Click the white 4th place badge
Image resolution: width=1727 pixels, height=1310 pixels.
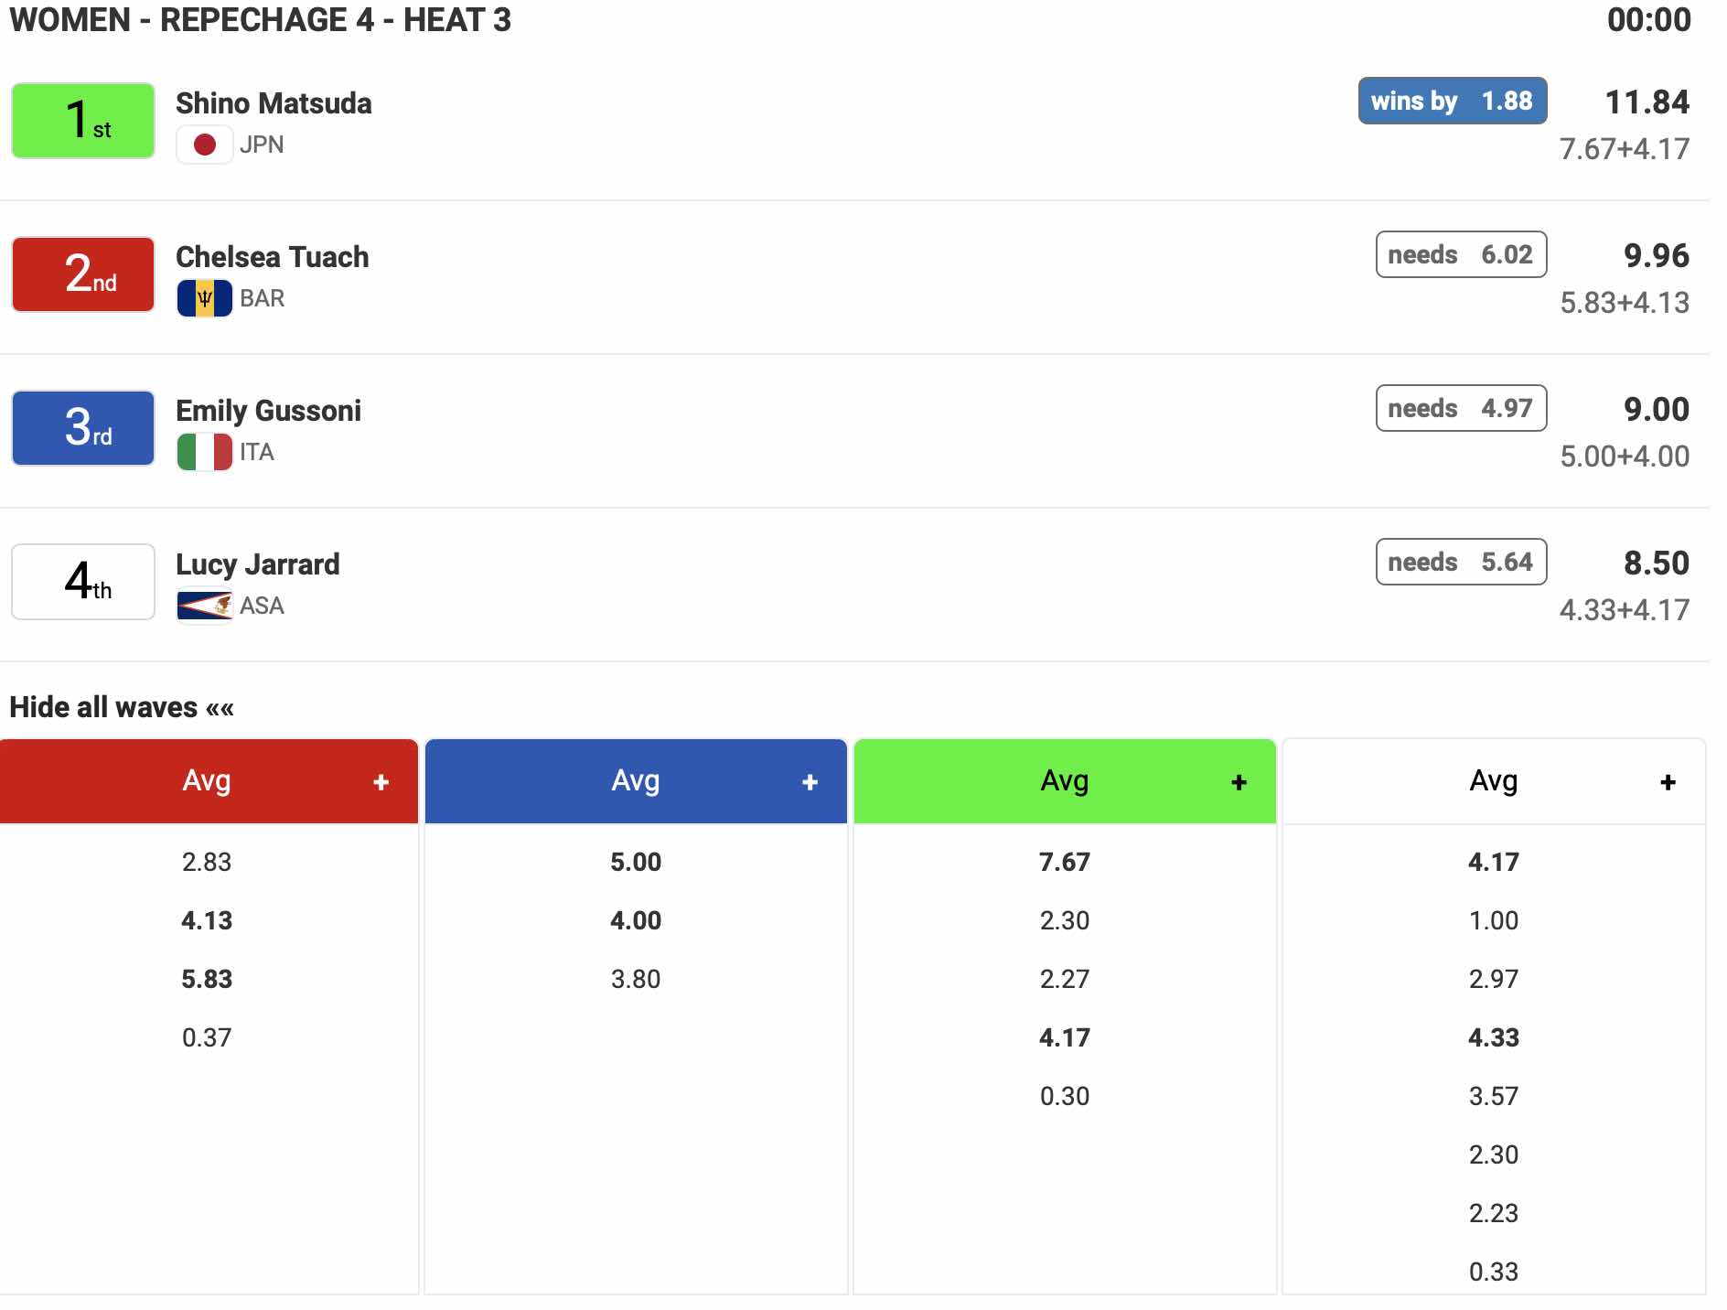click(x=83, y=582)
